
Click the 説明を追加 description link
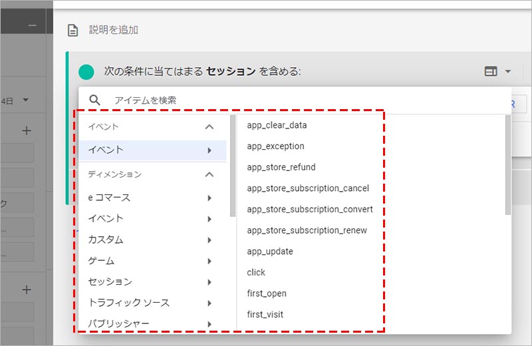point(114,30)
